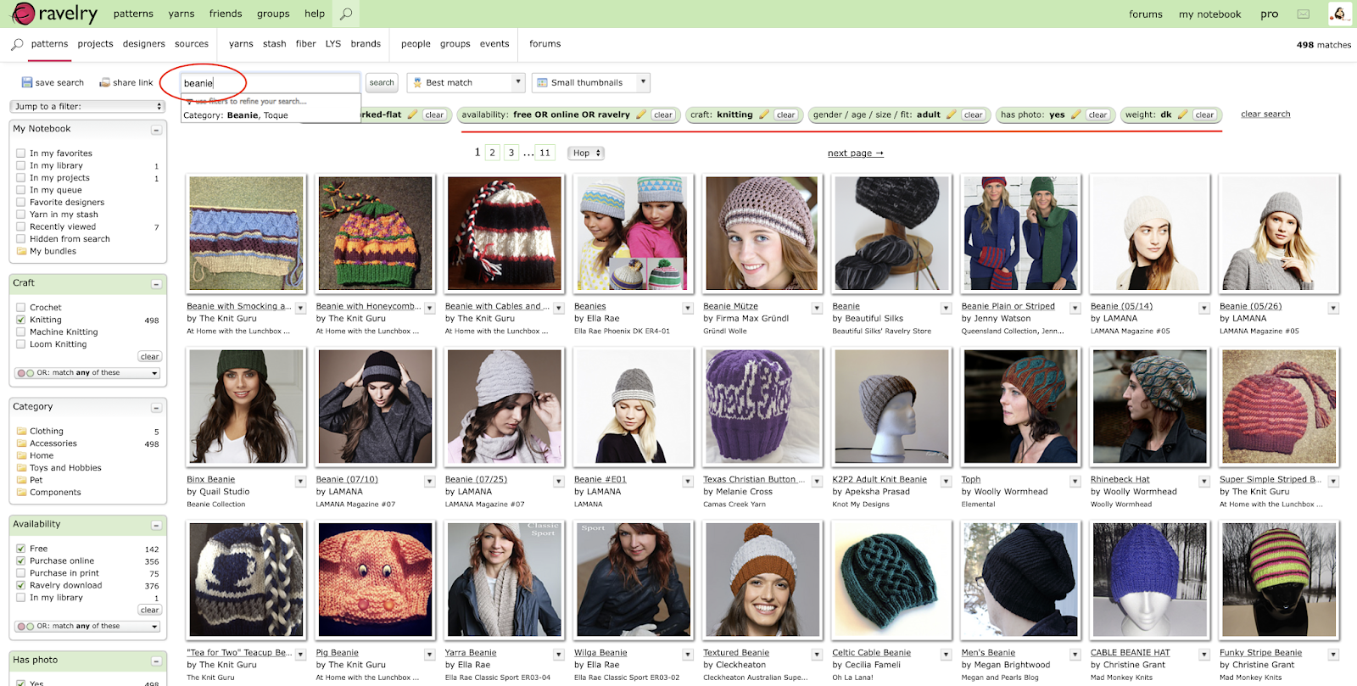Check the Purchase in print checkbox
1357x686 pixels.
click(x=21, y=573)
